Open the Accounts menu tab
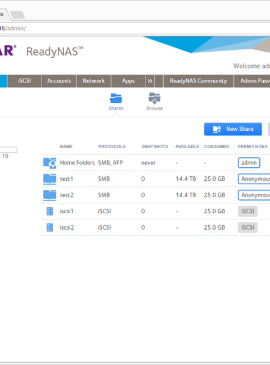Image resolution: width=270 pixels, height=365 pixels. coord(59,81)
